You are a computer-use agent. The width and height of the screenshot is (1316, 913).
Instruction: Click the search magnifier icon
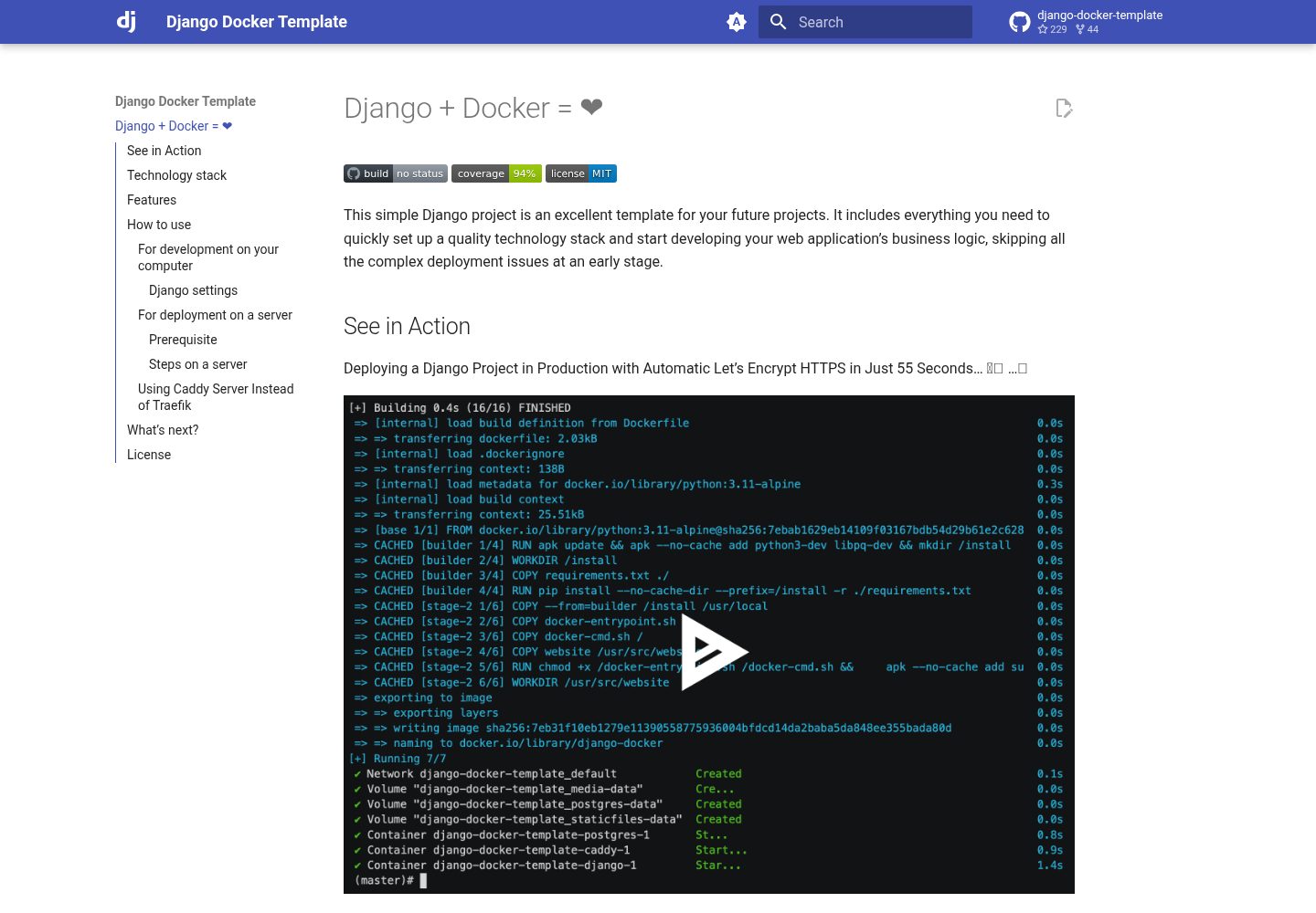pos(778,22)
